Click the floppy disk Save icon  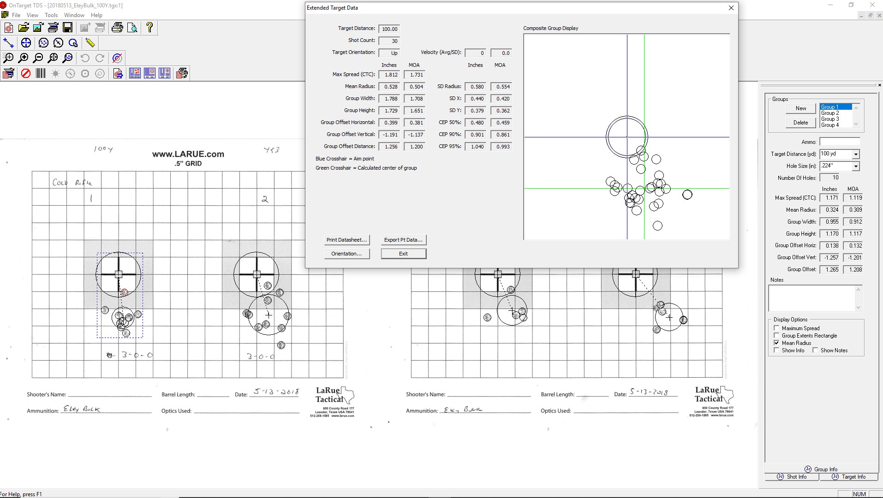[67, 28]
